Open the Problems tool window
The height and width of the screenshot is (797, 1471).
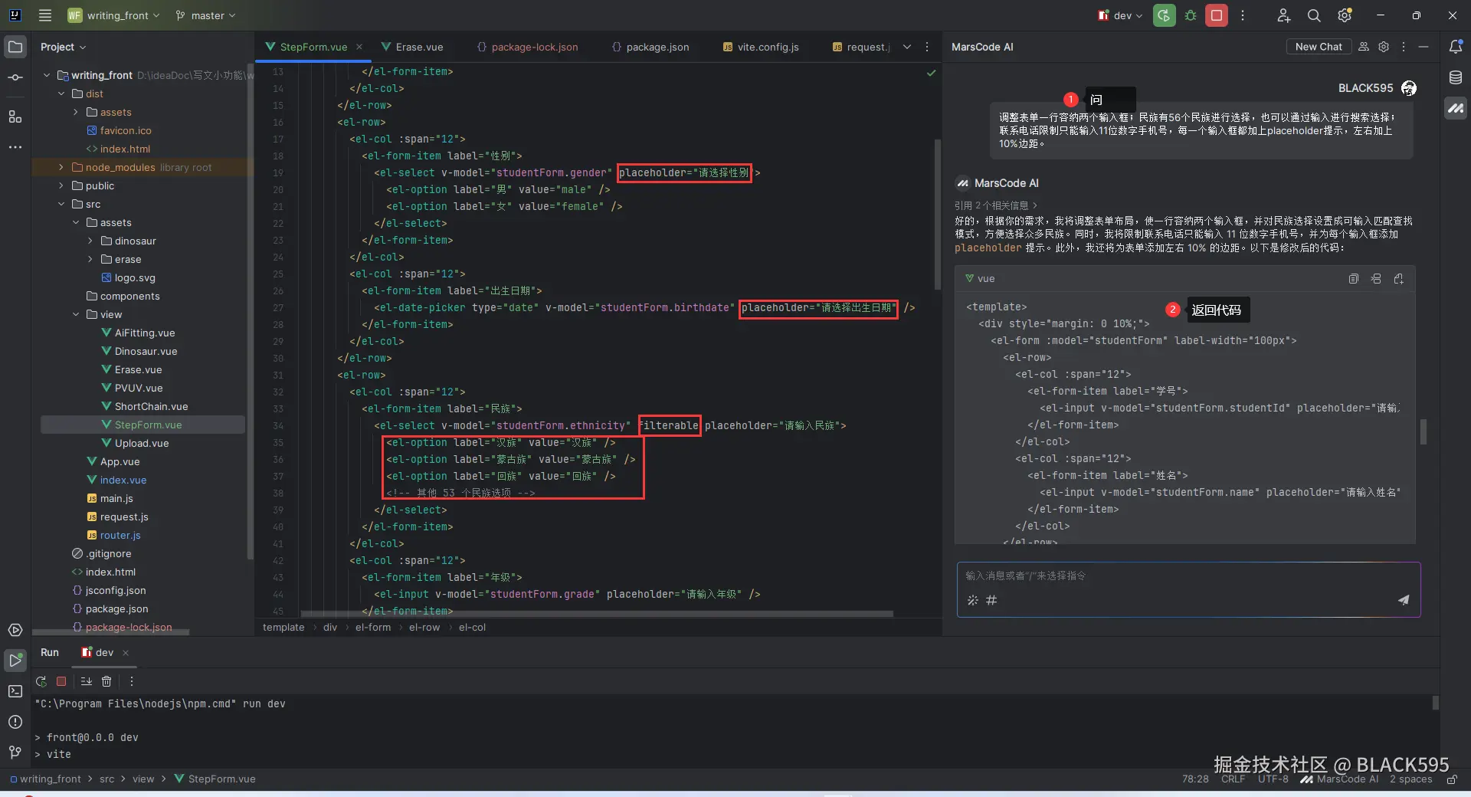coord(15,722)
